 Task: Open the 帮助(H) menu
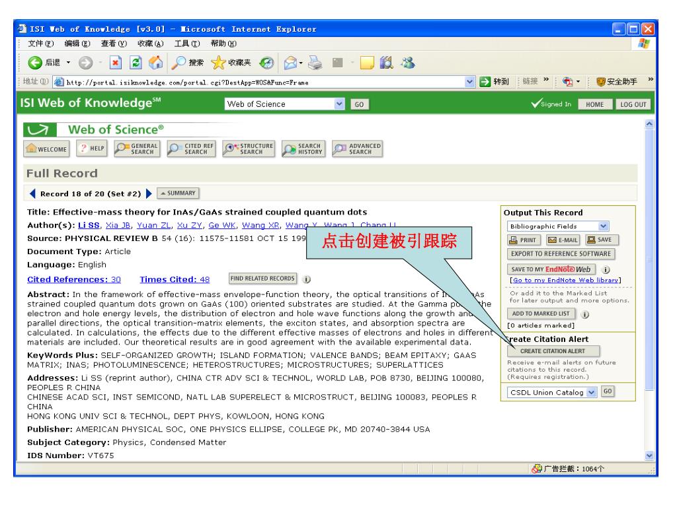[x=223, y=44]
